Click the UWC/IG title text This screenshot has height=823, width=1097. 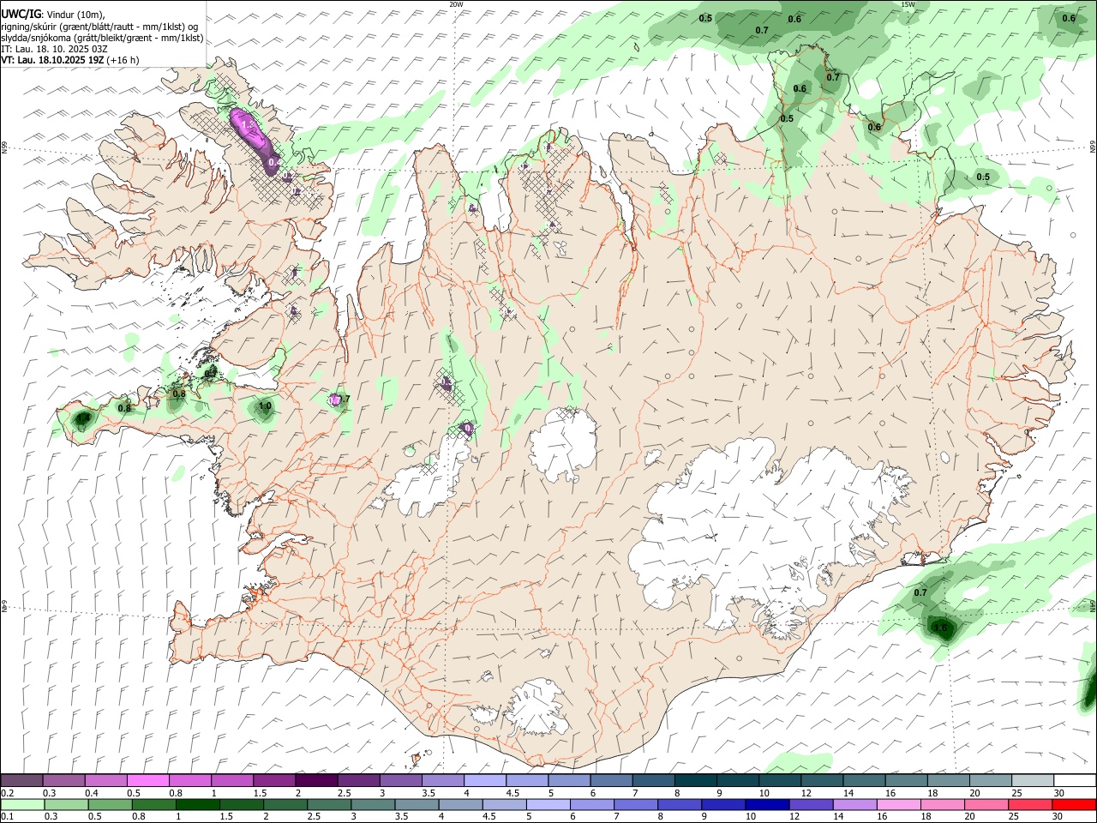coord(21,14)
